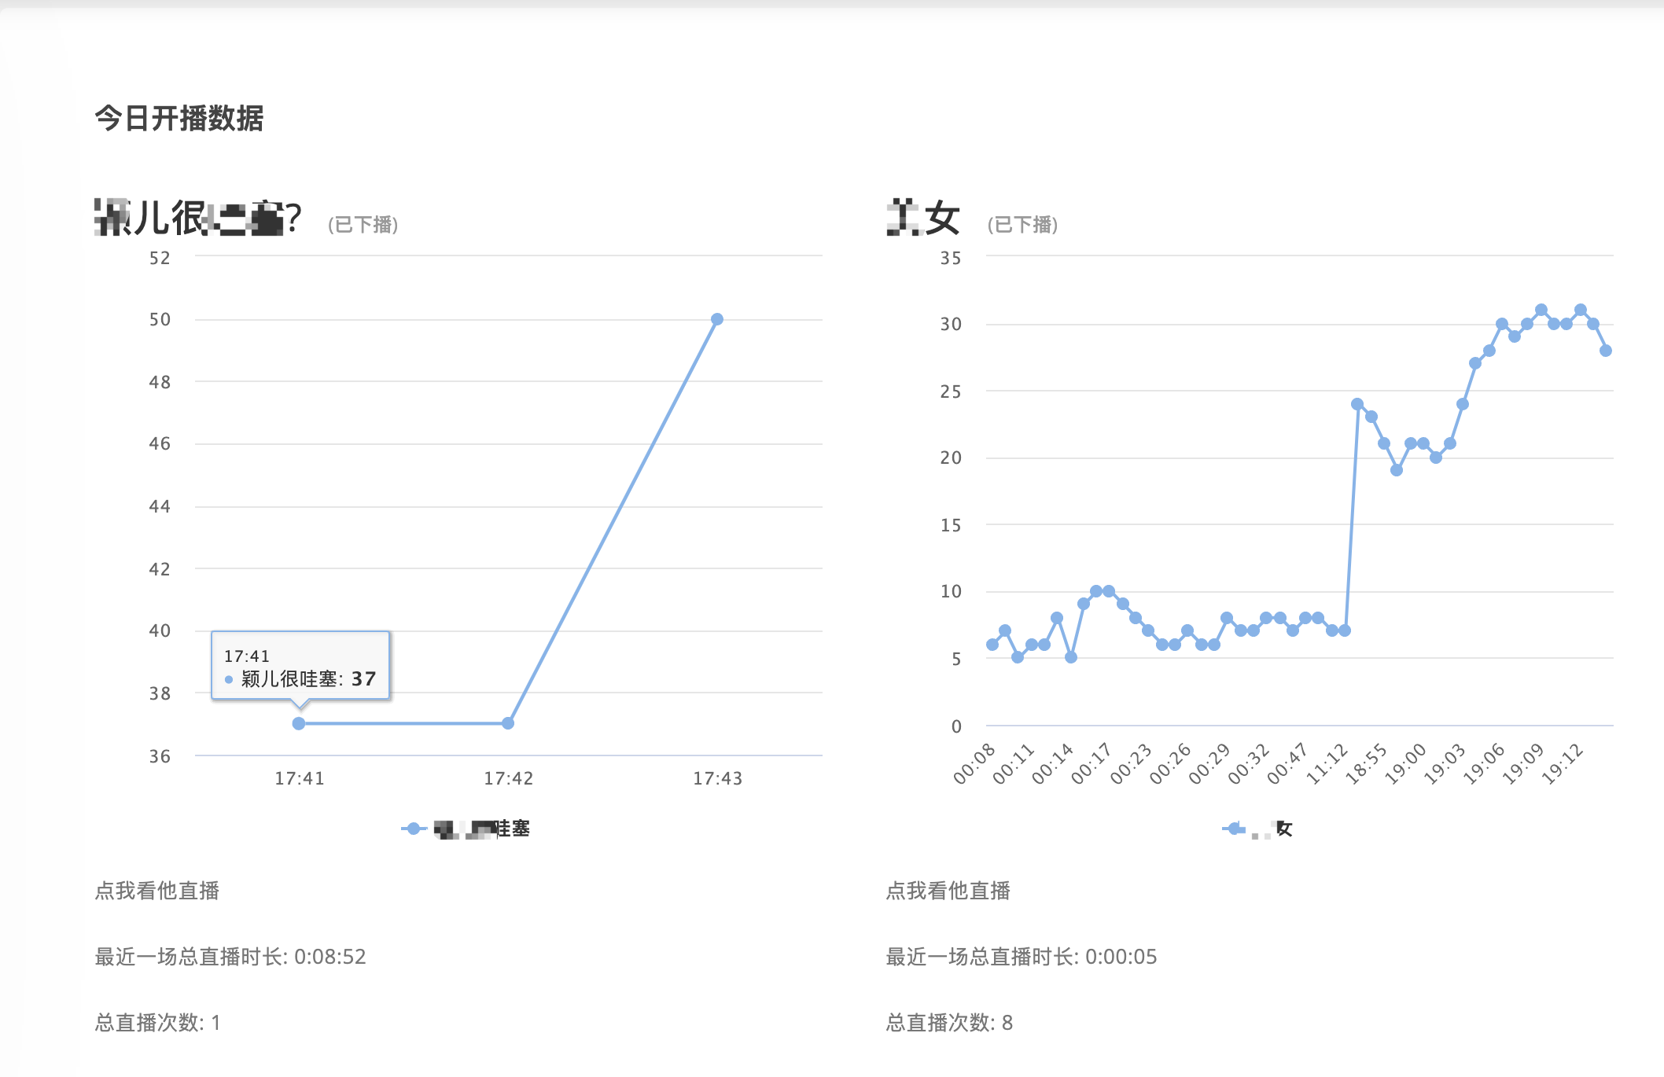Click the 19:12 x-axis label on right chart
The width and height of the screenshot is (1664, 1077).
(x=1563, y=764)
